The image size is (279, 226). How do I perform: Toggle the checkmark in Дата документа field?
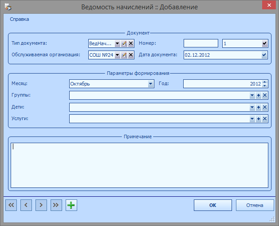pos(264,55)
